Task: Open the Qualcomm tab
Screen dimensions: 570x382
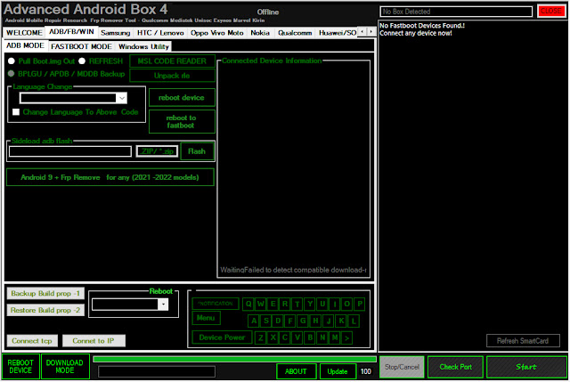Action: pyautogui.click(x=295, y=33)
